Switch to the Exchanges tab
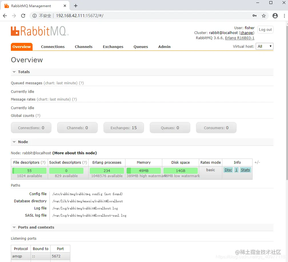 pos(113,47)
